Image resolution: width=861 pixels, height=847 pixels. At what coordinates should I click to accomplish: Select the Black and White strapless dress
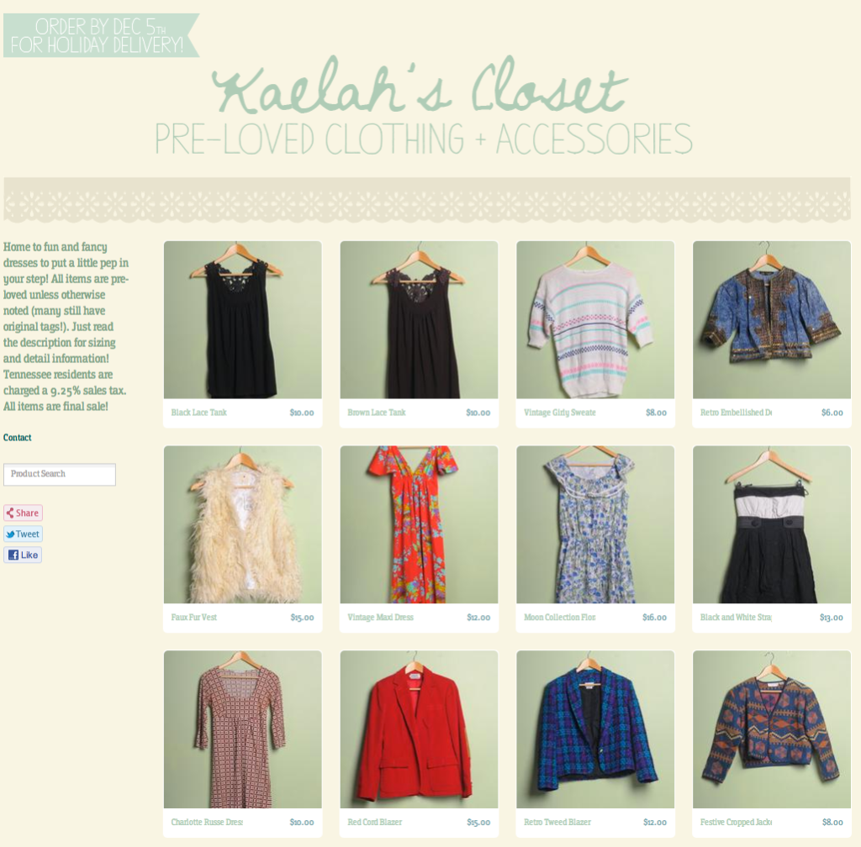[772, 524]
